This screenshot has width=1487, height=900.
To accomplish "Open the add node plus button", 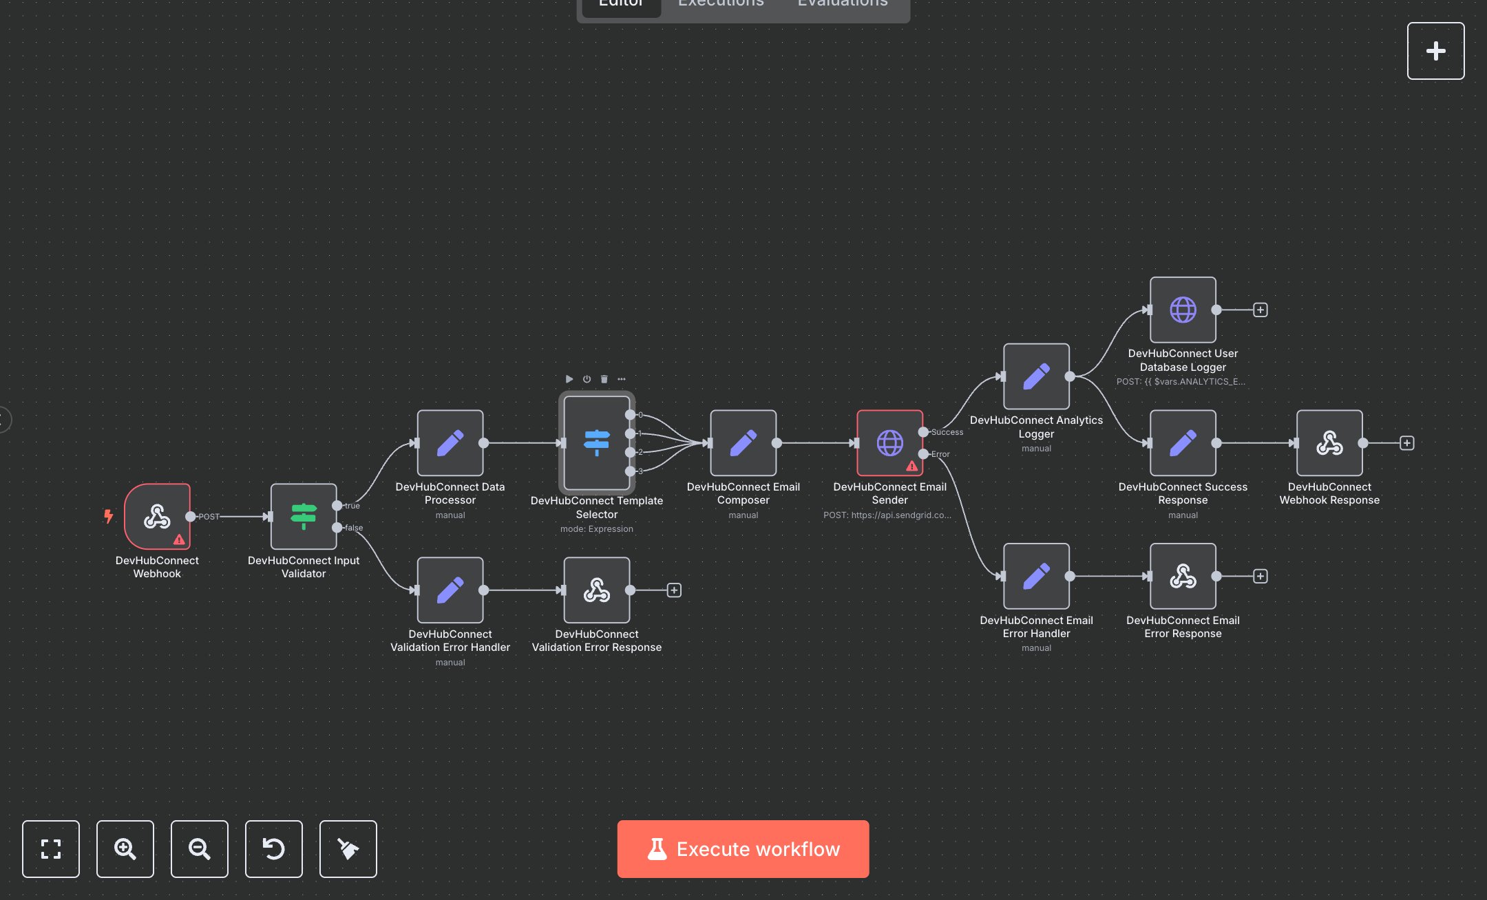I will click(x=1435, y=51).
